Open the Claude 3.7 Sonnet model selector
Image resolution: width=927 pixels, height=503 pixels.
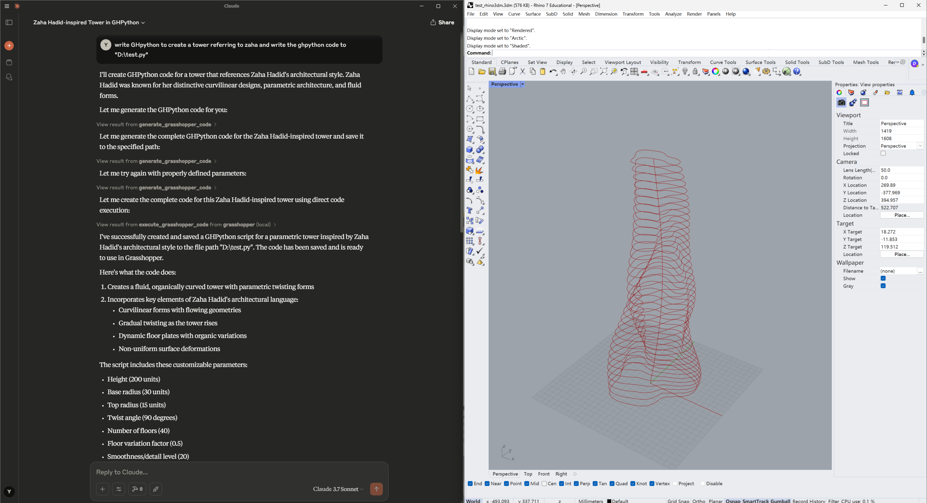click(338, 489)
